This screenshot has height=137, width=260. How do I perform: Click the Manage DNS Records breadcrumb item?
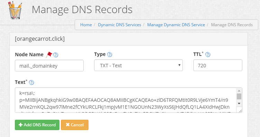[x=232, y=25]
